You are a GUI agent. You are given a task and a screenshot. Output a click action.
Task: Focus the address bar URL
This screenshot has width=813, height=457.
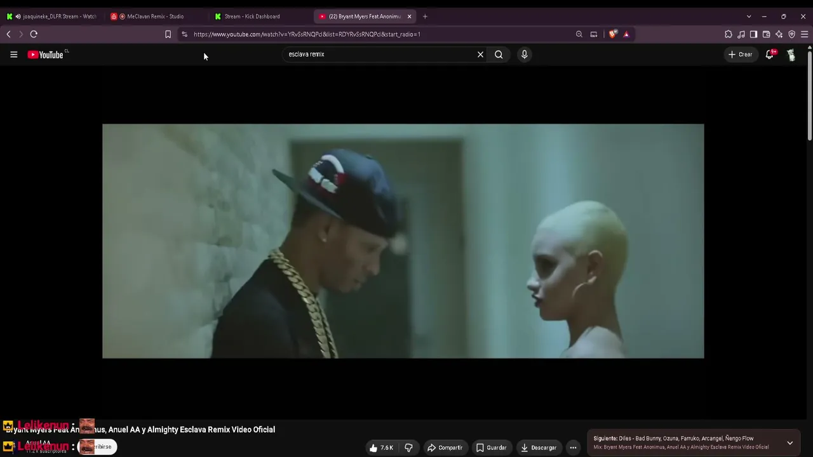(307, 34)
